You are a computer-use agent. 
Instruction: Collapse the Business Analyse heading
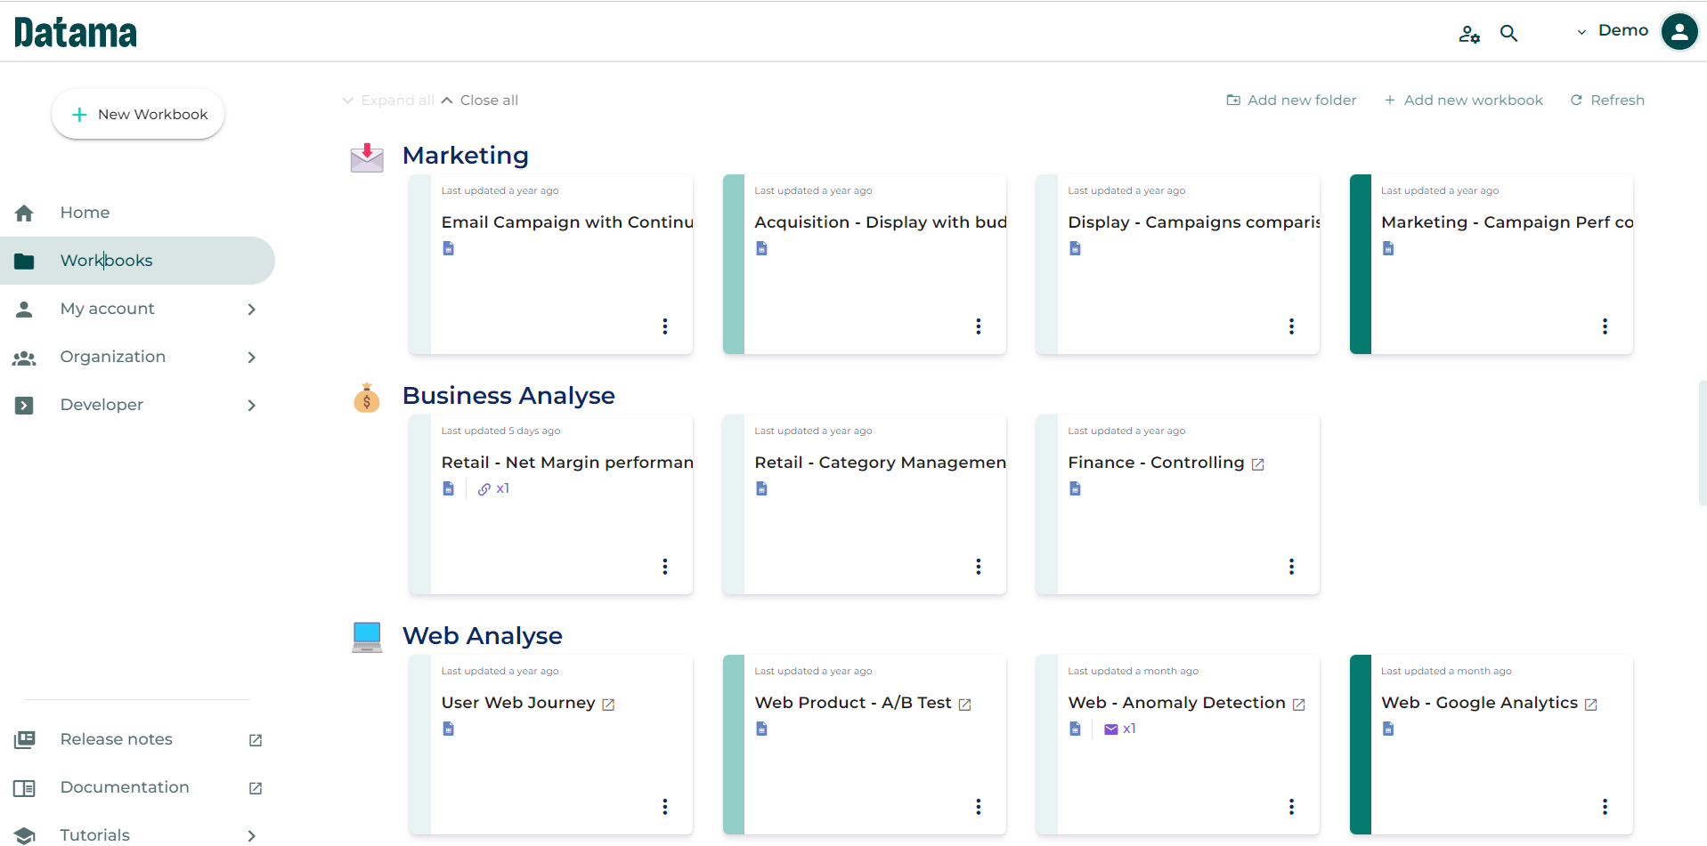(508, 396)
